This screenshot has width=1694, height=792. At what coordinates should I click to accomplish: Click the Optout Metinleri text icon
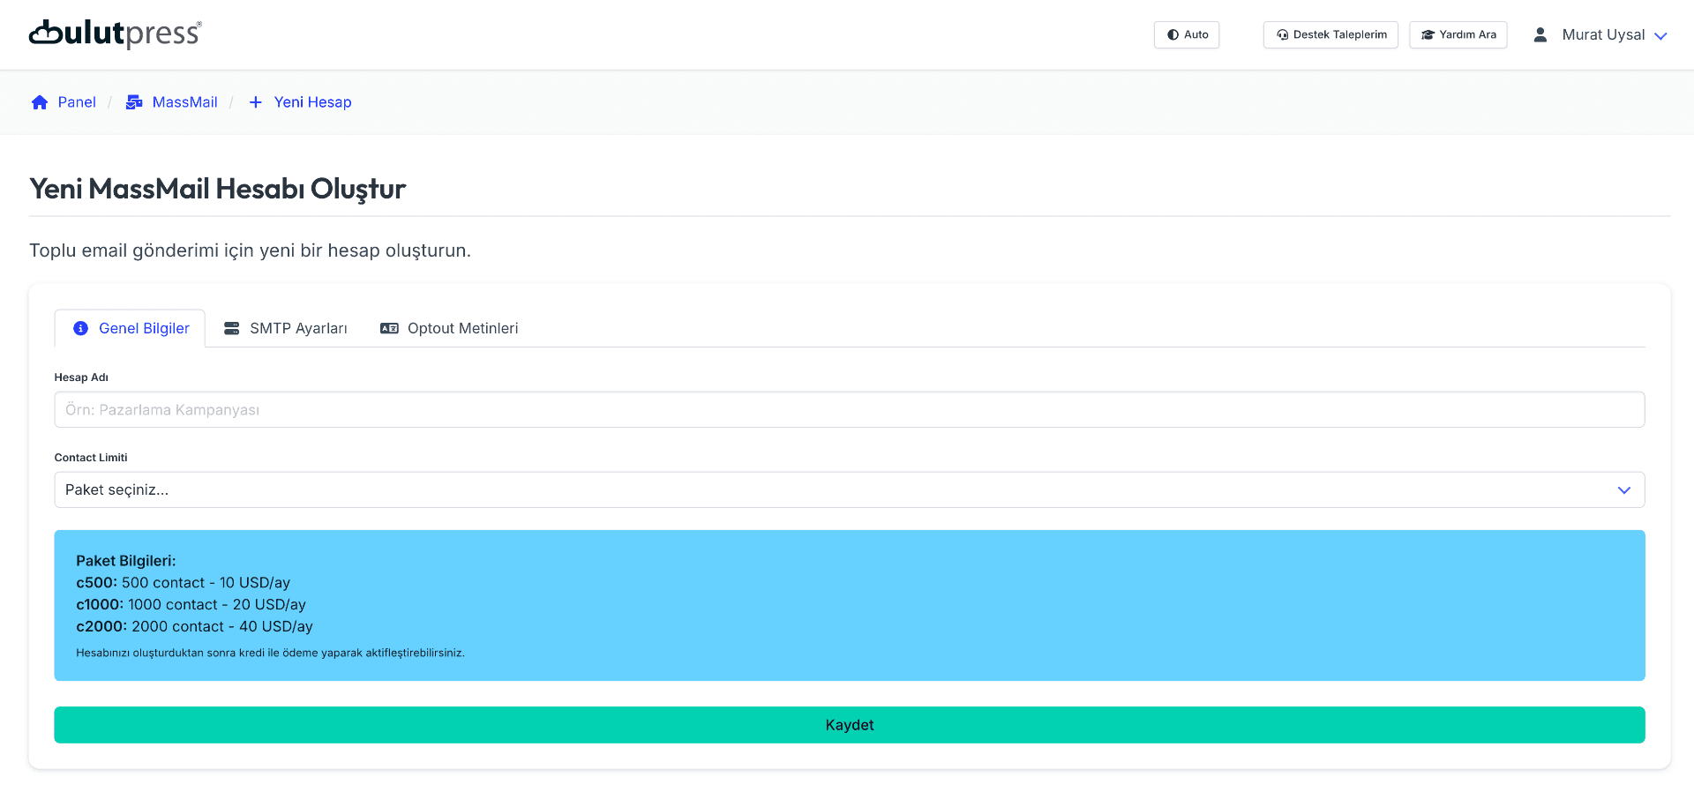click(x=389, y=328)
